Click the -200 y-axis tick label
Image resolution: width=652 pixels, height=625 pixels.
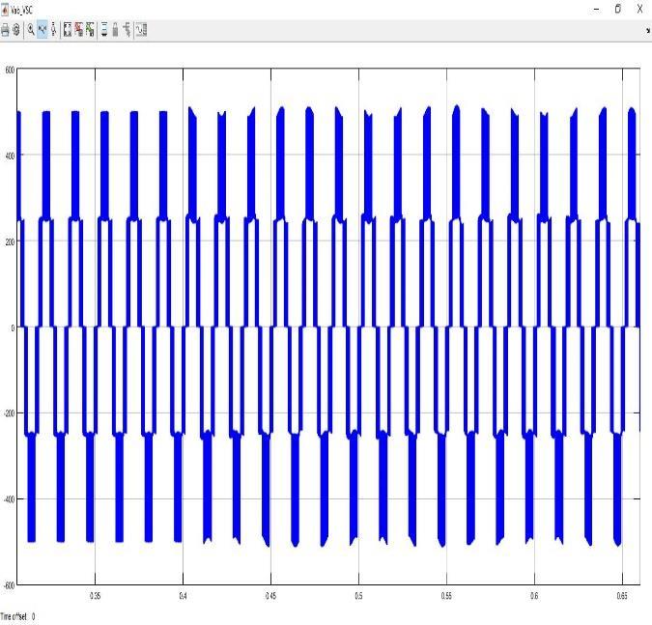point(9,413)
